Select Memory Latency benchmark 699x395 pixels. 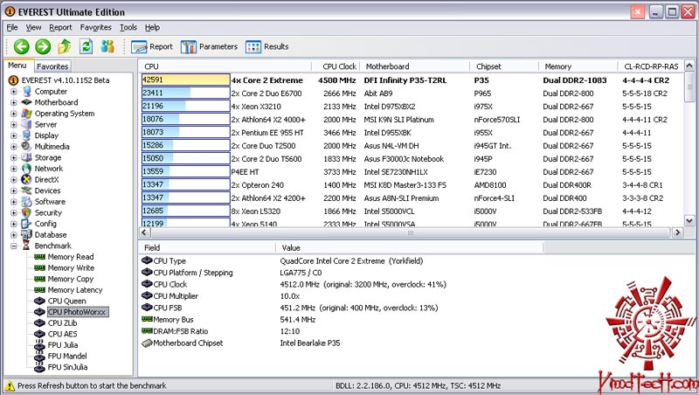point(75,290)
